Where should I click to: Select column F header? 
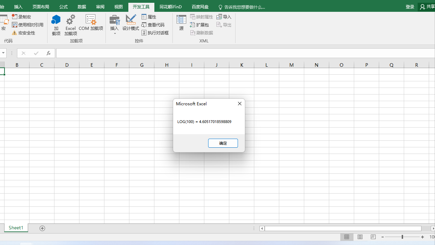pos(117,65)
